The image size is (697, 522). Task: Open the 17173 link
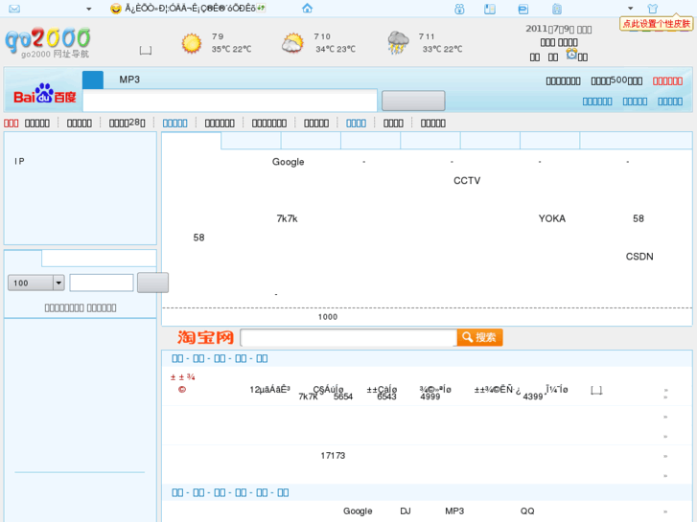(x=333, y=455)
